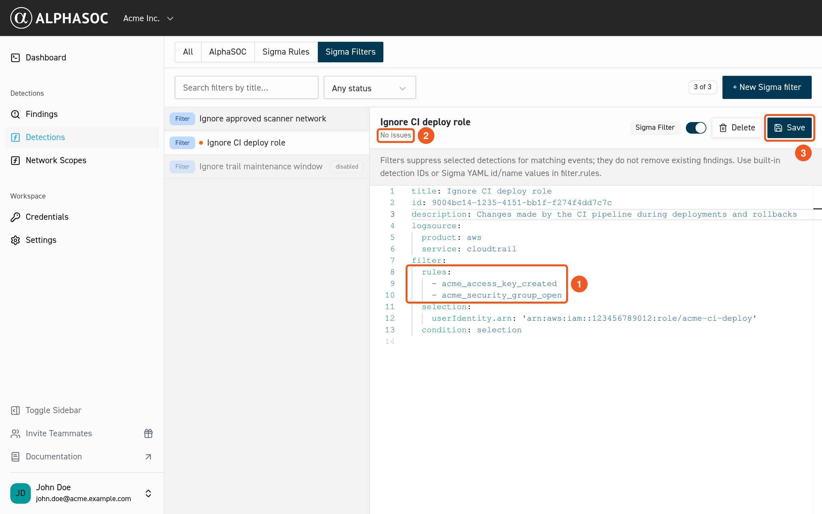Click the Findings magnifier icon
The height and width of the screenshot is (514, 822).
point(15,114)
